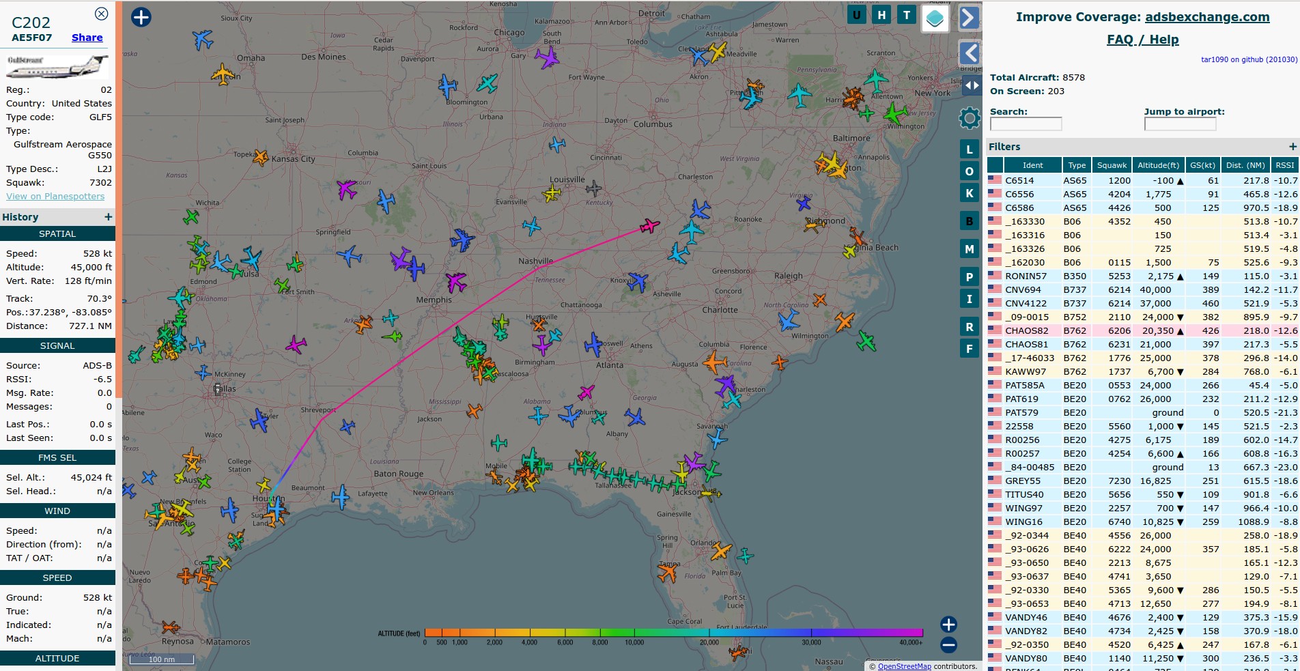
Task: Close the C202 aircraft info panel
Action: 101,14
